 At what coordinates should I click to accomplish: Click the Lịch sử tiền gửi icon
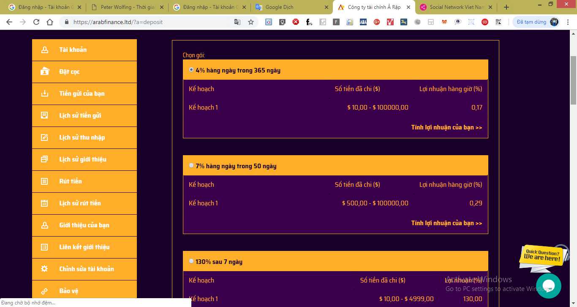pyautogui.click(x=44, y=116)
